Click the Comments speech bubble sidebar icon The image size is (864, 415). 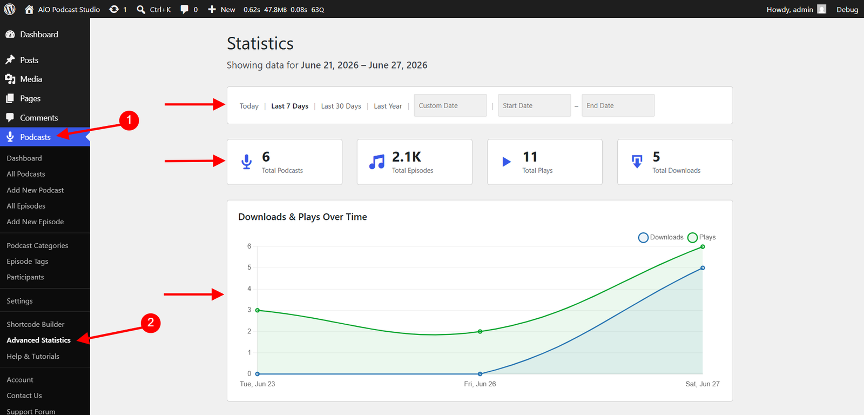tap(10, 117)
